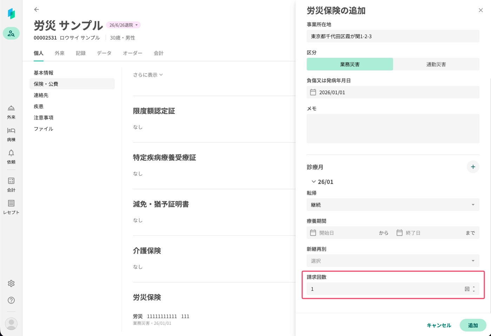Open the 会計 calculator sidebar icon
The width and height of the screenshot is (491, 336).
pyautogui.click(x=11, y=185)
